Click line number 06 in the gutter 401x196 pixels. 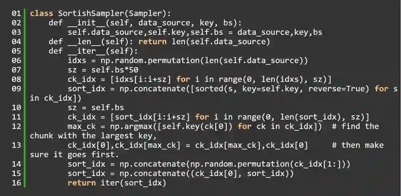coord(16,60)
